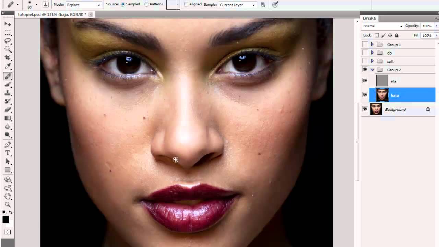Select the Blur tool
The width and height of the screenshot is (439, 247).
click(8, 127)
